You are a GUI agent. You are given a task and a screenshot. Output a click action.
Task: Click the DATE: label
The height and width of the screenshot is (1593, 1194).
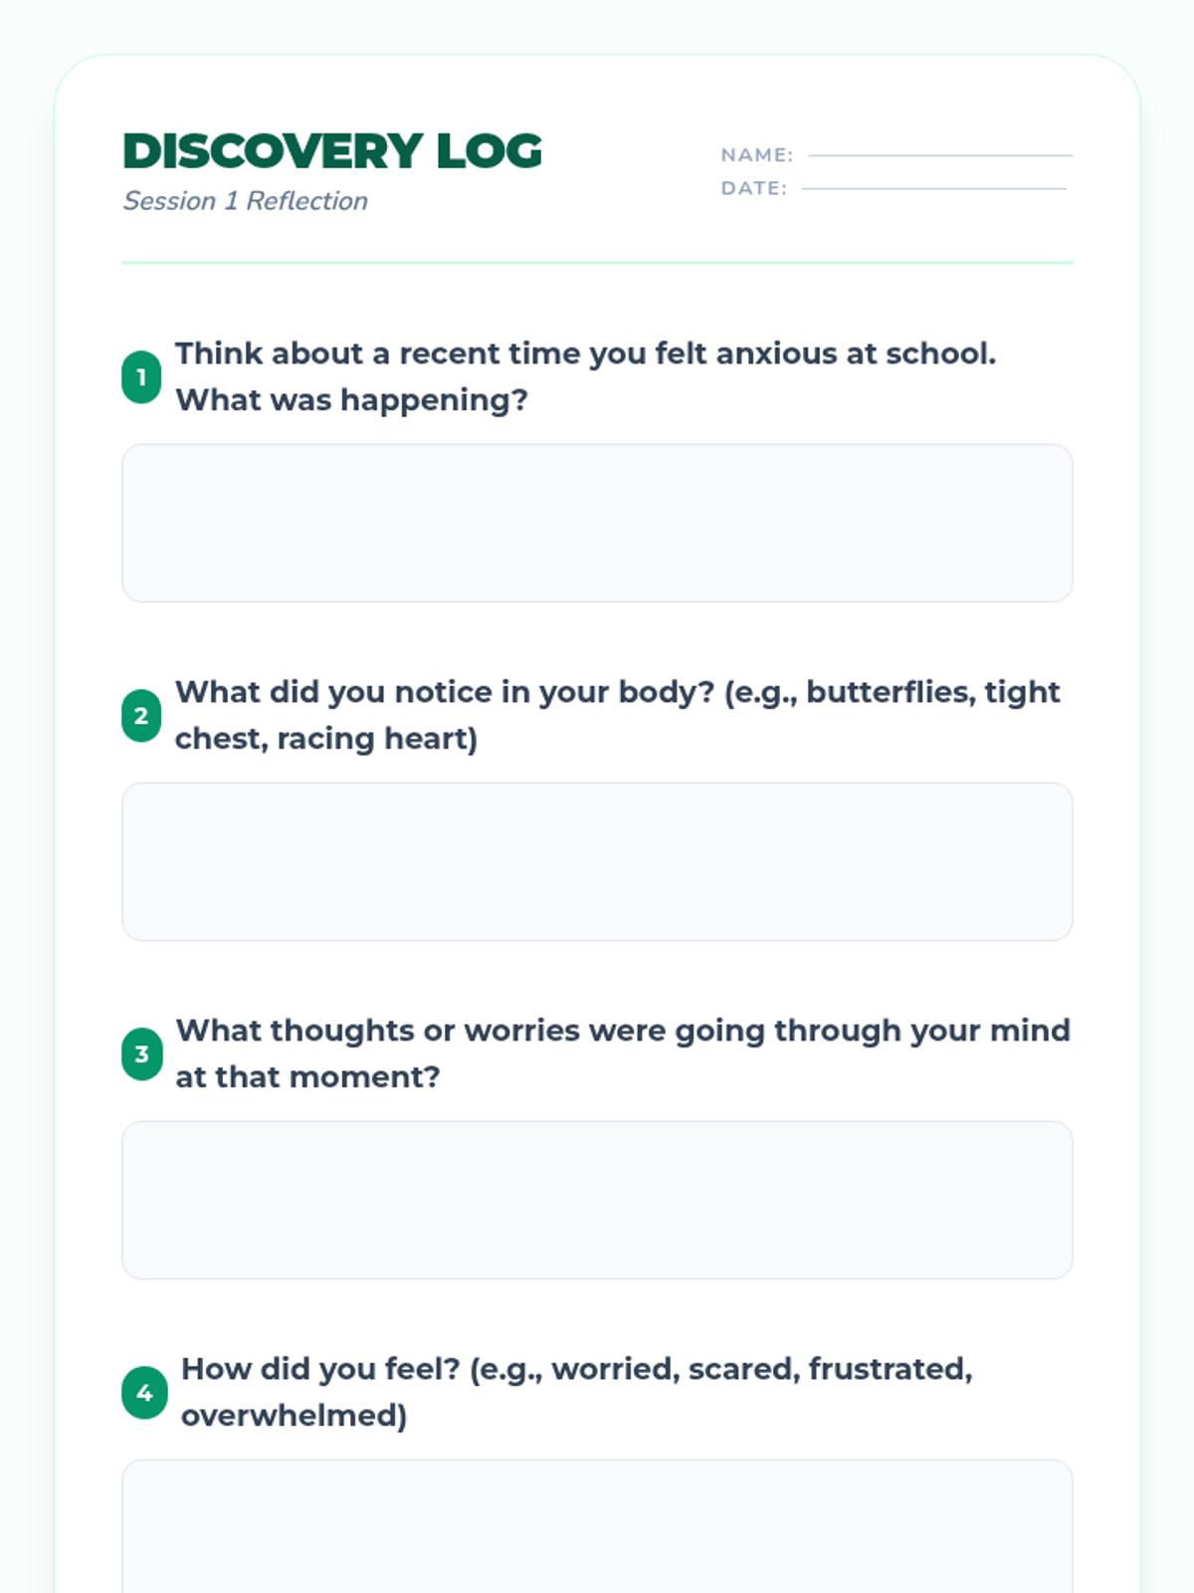753,188
